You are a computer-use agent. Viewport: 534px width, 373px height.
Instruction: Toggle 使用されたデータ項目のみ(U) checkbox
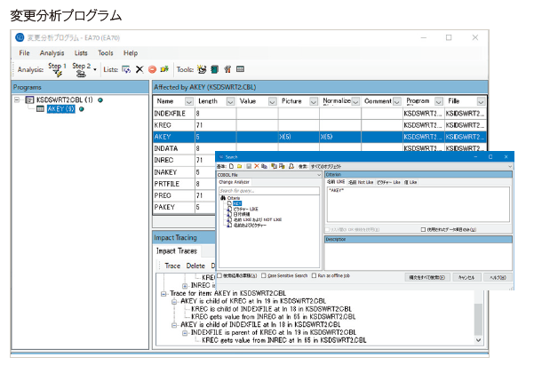(423, 230)
